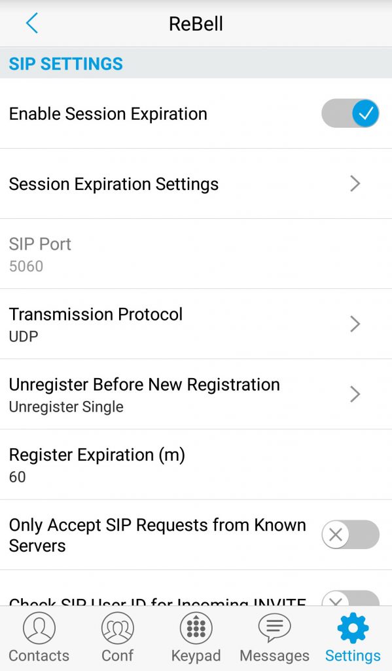Screen dimensions: 392x671
Task: Switch to the Contacts tab label
Action: pos(39,655)
